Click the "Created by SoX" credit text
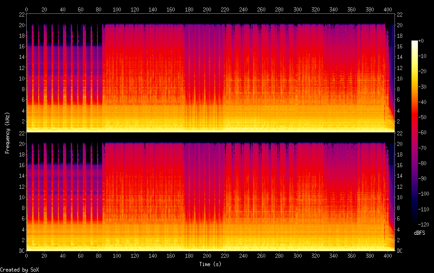Image resolution: width=434 pixels, height=273 pixels. click(x=19, y=270)
